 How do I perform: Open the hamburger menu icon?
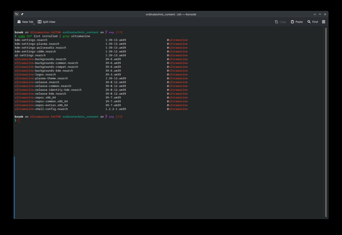[x=323, y=22]
